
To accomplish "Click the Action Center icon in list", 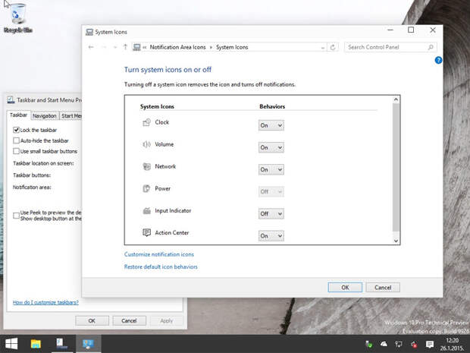I will coord(146,232).
